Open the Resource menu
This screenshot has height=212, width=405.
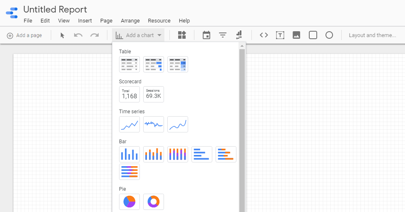[x=159, y=21]
